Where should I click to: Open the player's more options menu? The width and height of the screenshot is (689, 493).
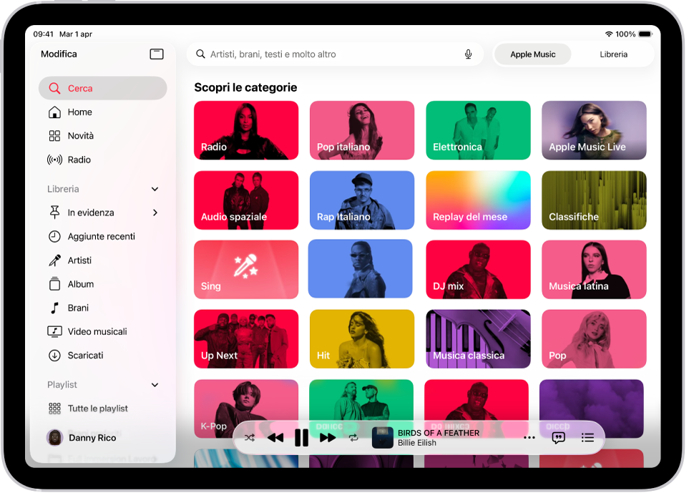tap(529, 437)
